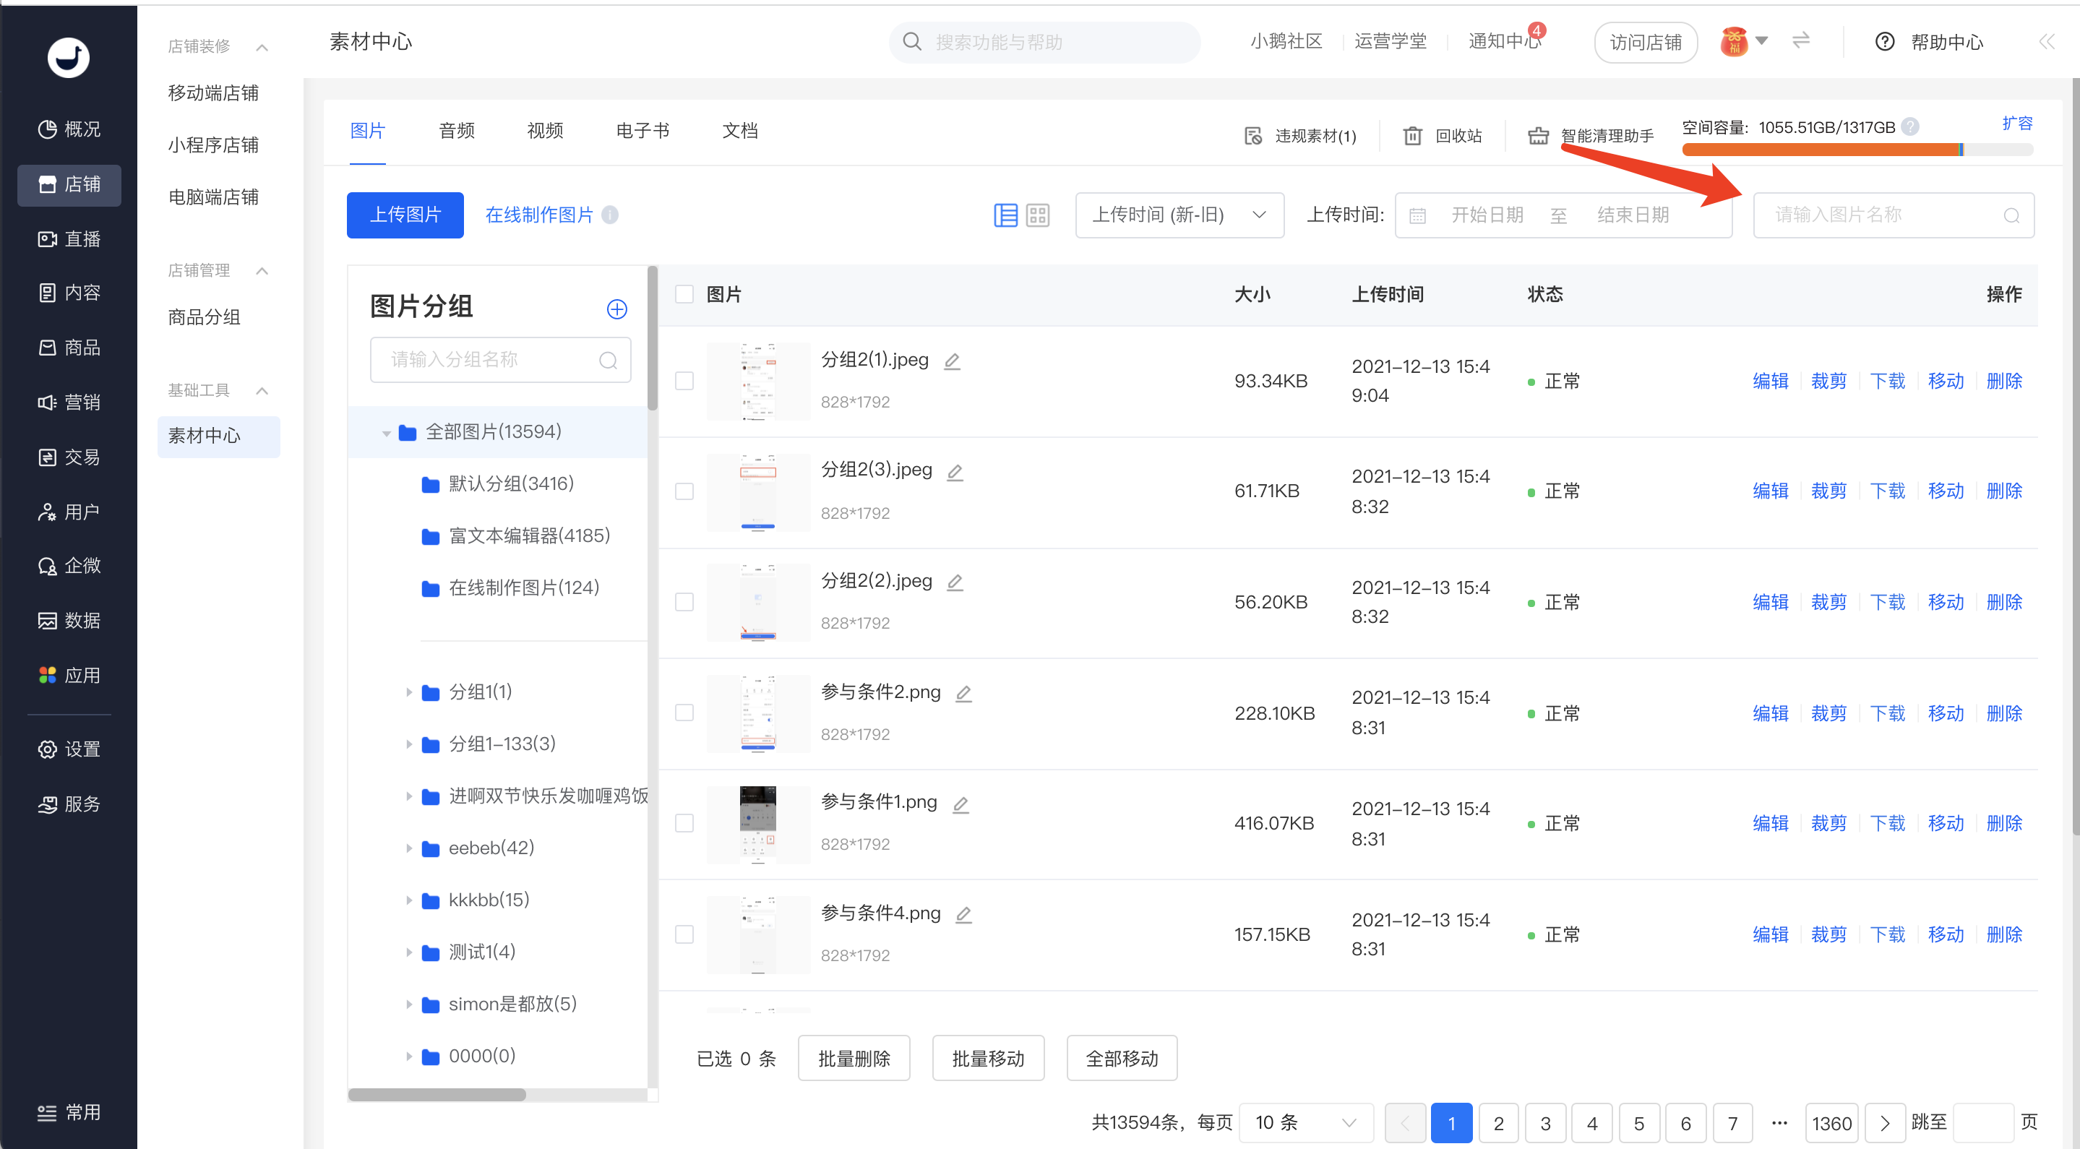Click the group list horizontal scrollbar

coord(437,1095)
